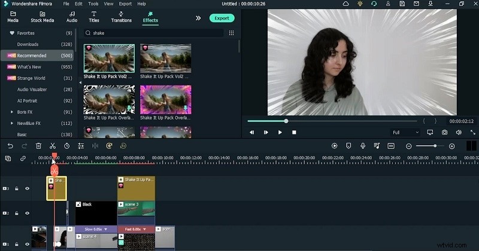Save project with the floppy disk icon
Viewport: 479px width, 251px height.
[402, 4]
